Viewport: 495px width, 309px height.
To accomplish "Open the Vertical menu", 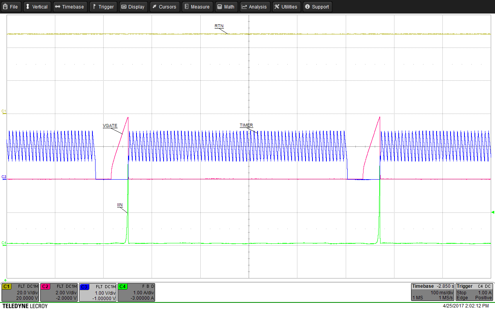I will pos(36,7).
